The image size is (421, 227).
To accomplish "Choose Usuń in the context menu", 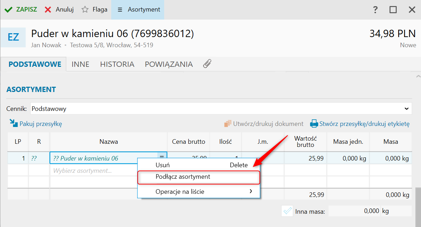I will tap(163, 165).
